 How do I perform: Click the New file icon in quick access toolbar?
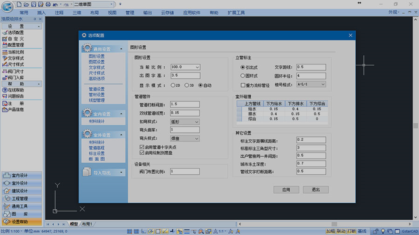(x=19, y=4)
